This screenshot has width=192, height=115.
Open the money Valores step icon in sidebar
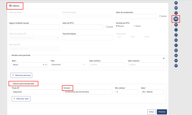pyautogui.click(x=176, y=19)
